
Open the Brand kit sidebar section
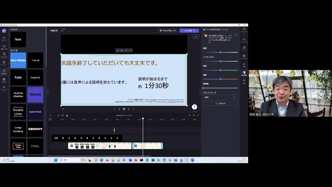tap(4, 88)
